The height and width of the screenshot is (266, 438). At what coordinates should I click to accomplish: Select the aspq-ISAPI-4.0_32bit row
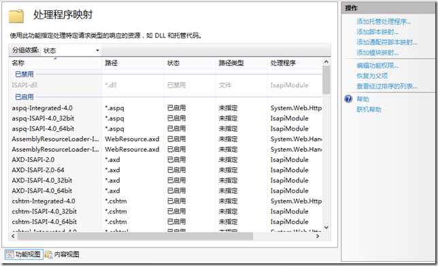[166, 118]
